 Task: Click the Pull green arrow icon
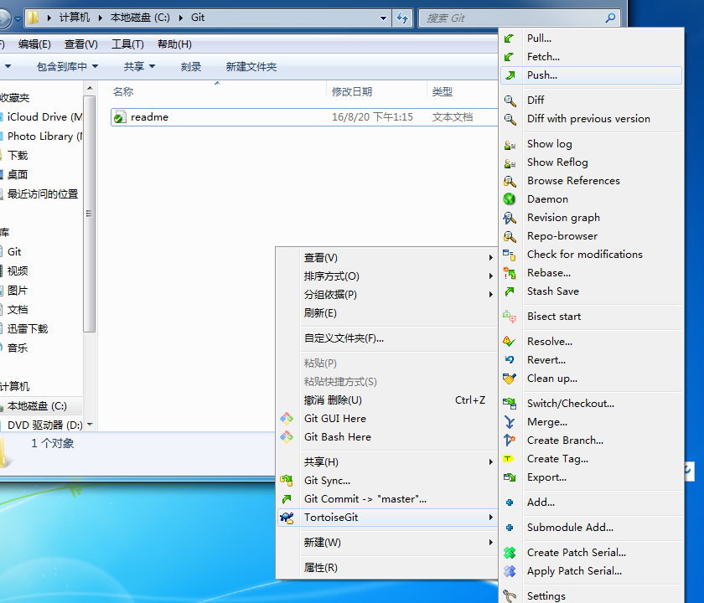[x=510, y=39]
